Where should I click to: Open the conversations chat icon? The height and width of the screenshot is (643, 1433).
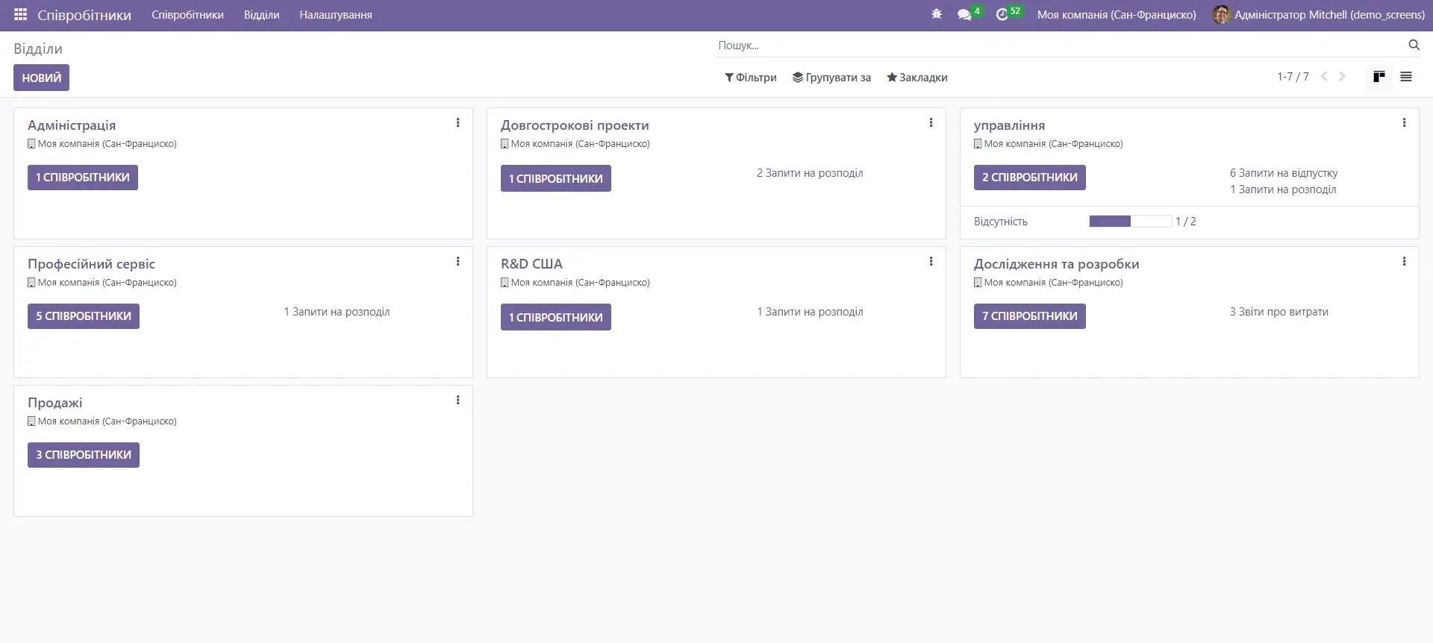(964, 15)
